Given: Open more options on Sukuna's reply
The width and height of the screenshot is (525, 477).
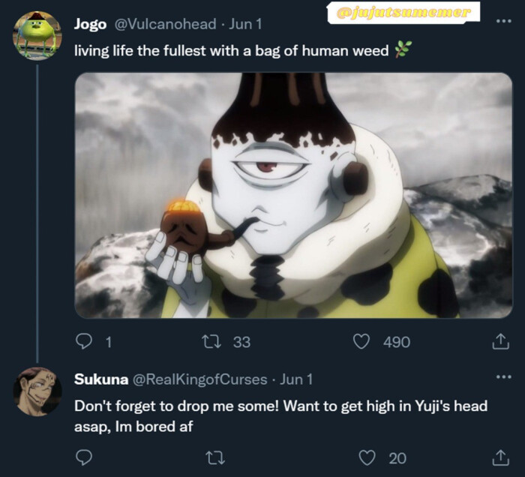Looking at the screenshot, I should (x=503, y=376).
